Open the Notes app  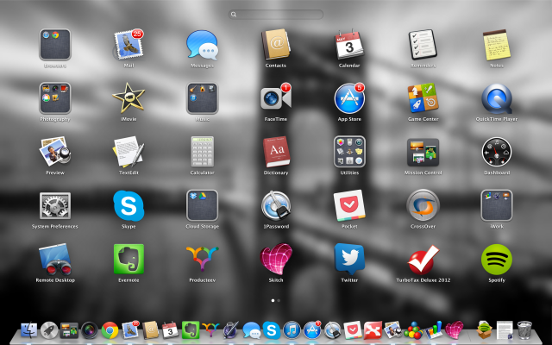pos(497,45)
